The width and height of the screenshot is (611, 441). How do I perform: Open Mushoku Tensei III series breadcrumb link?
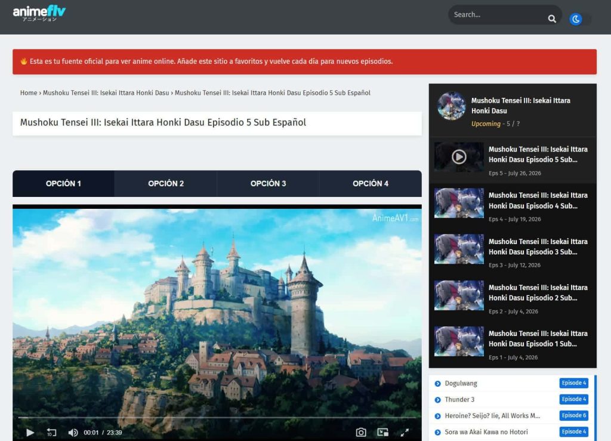point(106,92)
